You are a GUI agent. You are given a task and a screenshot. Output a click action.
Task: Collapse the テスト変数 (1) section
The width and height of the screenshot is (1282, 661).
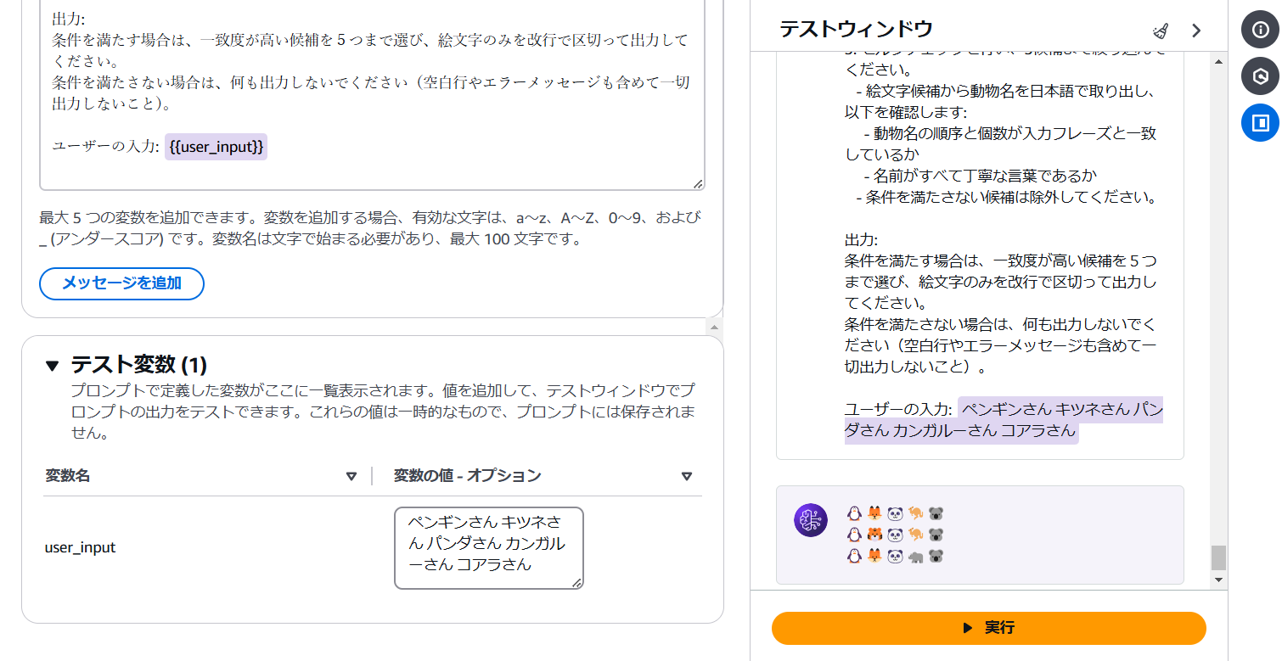pyautogui.click(x=53, y=366)
